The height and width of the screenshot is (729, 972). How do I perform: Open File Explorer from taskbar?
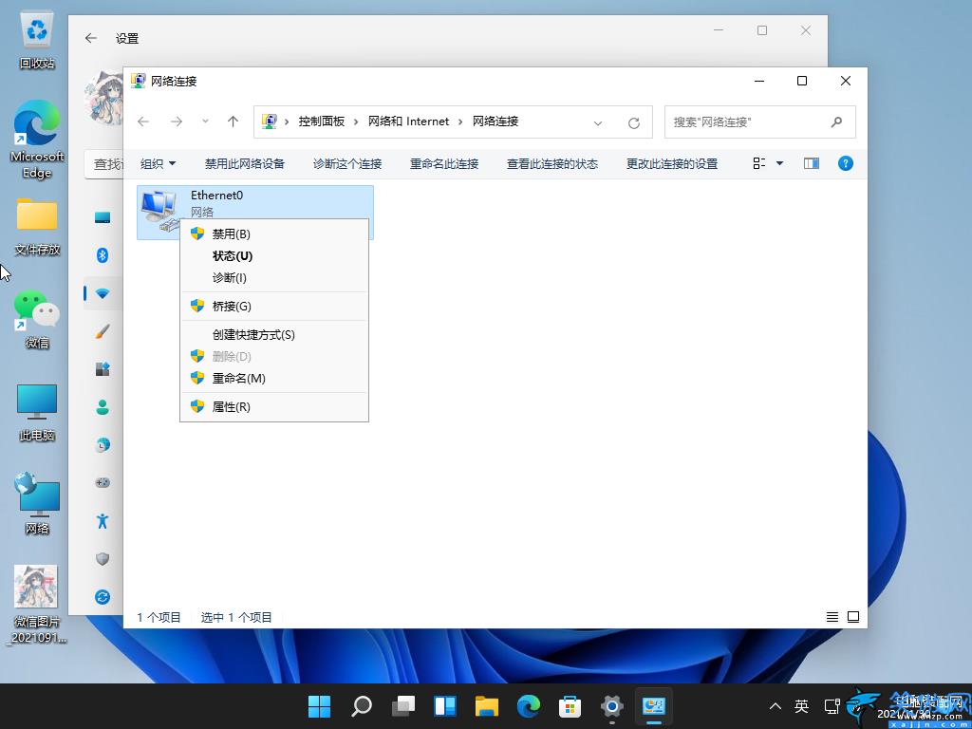[487, 705]
